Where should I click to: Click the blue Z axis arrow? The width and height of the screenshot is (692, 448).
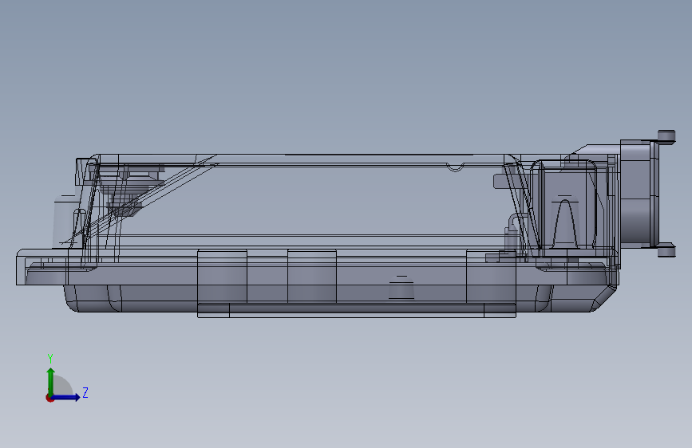[x=66, y=397]
